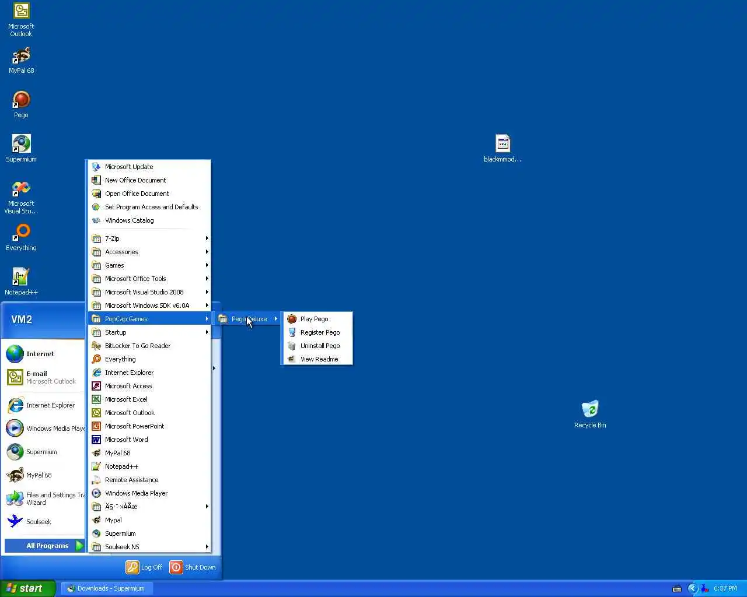Open Supermium in Start menu recent list
The height and width of the screenshot is (597, 747).
44,452
